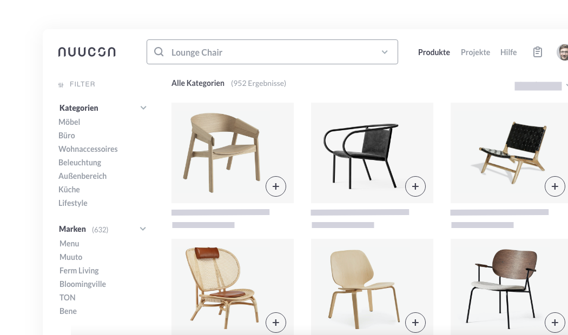Open the sort order dropdown placeholder

[x=538, y=86]
